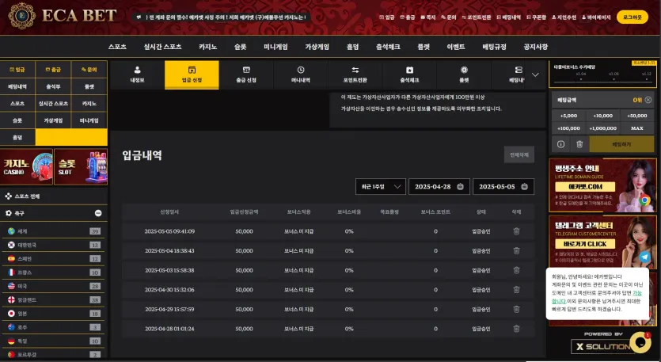Click the 출석부 sidebar grid button
This screenshot has width=661, height=362.
pos(54,86)
